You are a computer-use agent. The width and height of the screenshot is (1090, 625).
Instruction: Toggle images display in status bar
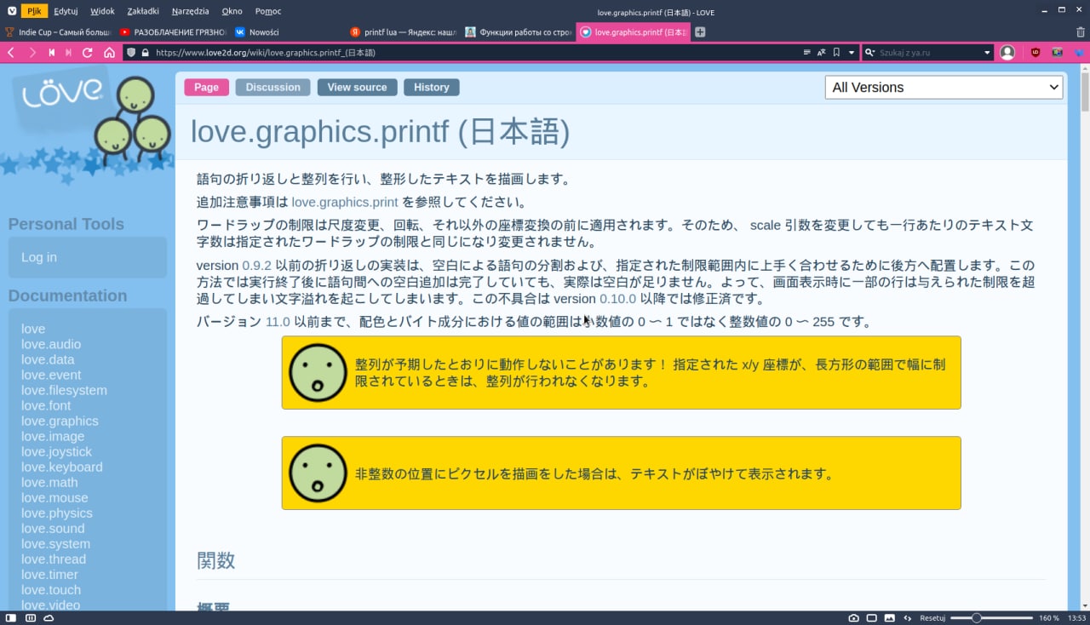click(x=890, y=618)
